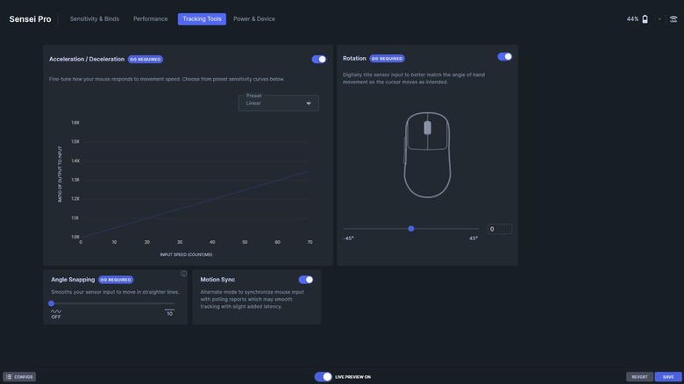Open the Preset Linear dropdown
The image size is (684, 384).
click(x=278, y=103)
